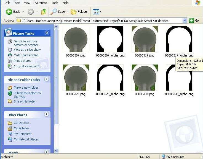Open the Search toolbar button
The height and width of the screenshot is (159, 203).
(x=59, y=12)
